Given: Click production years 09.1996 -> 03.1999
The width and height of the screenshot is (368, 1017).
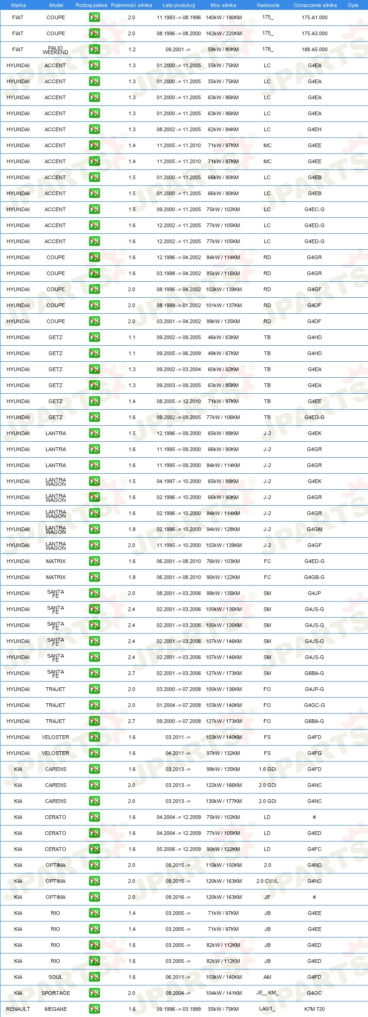Looking at the screenshot, I should tap(179, 1009).
